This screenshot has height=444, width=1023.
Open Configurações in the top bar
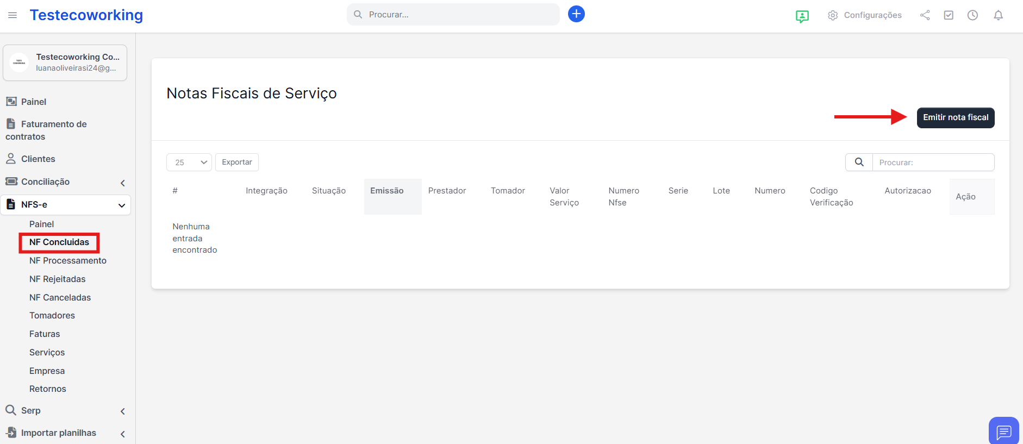[x=865, y=15]
